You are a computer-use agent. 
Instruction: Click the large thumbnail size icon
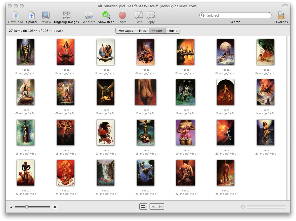pyautogui.click(x=55, y=207)
